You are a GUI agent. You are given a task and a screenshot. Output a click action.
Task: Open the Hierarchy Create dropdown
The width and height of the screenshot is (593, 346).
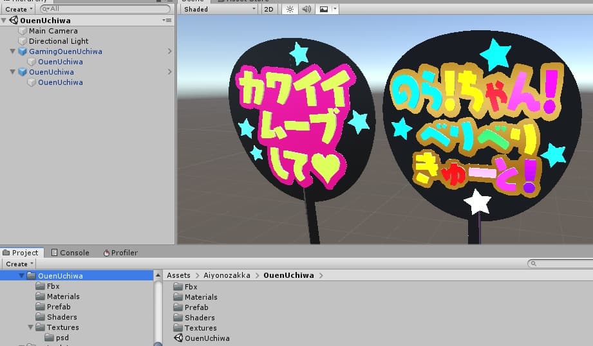coord(19,9)
